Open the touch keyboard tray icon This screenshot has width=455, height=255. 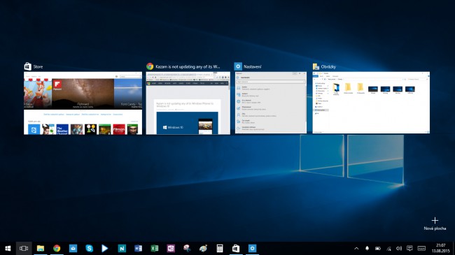(421, 248)
